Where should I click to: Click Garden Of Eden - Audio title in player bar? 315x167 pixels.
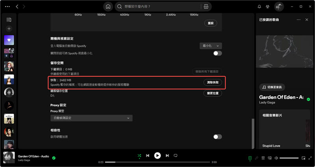click(33, 156)
